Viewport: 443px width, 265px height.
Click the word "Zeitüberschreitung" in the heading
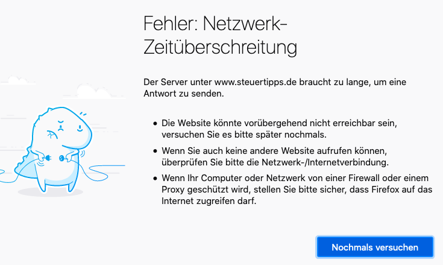tap(221, 48)
